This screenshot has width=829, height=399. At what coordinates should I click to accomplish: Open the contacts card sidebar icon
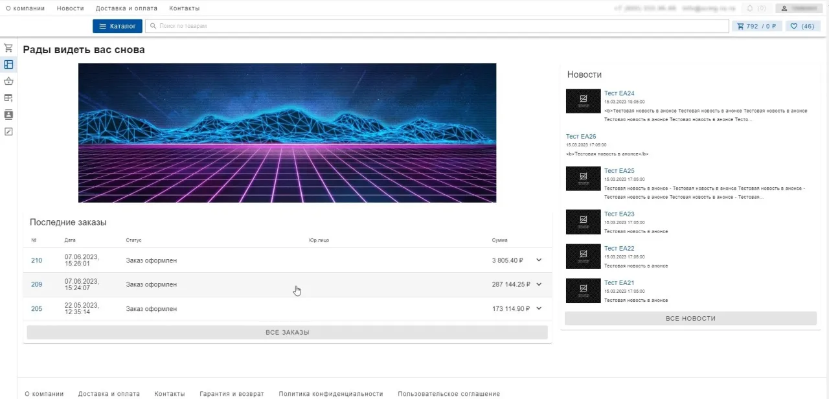click(8, 115)
